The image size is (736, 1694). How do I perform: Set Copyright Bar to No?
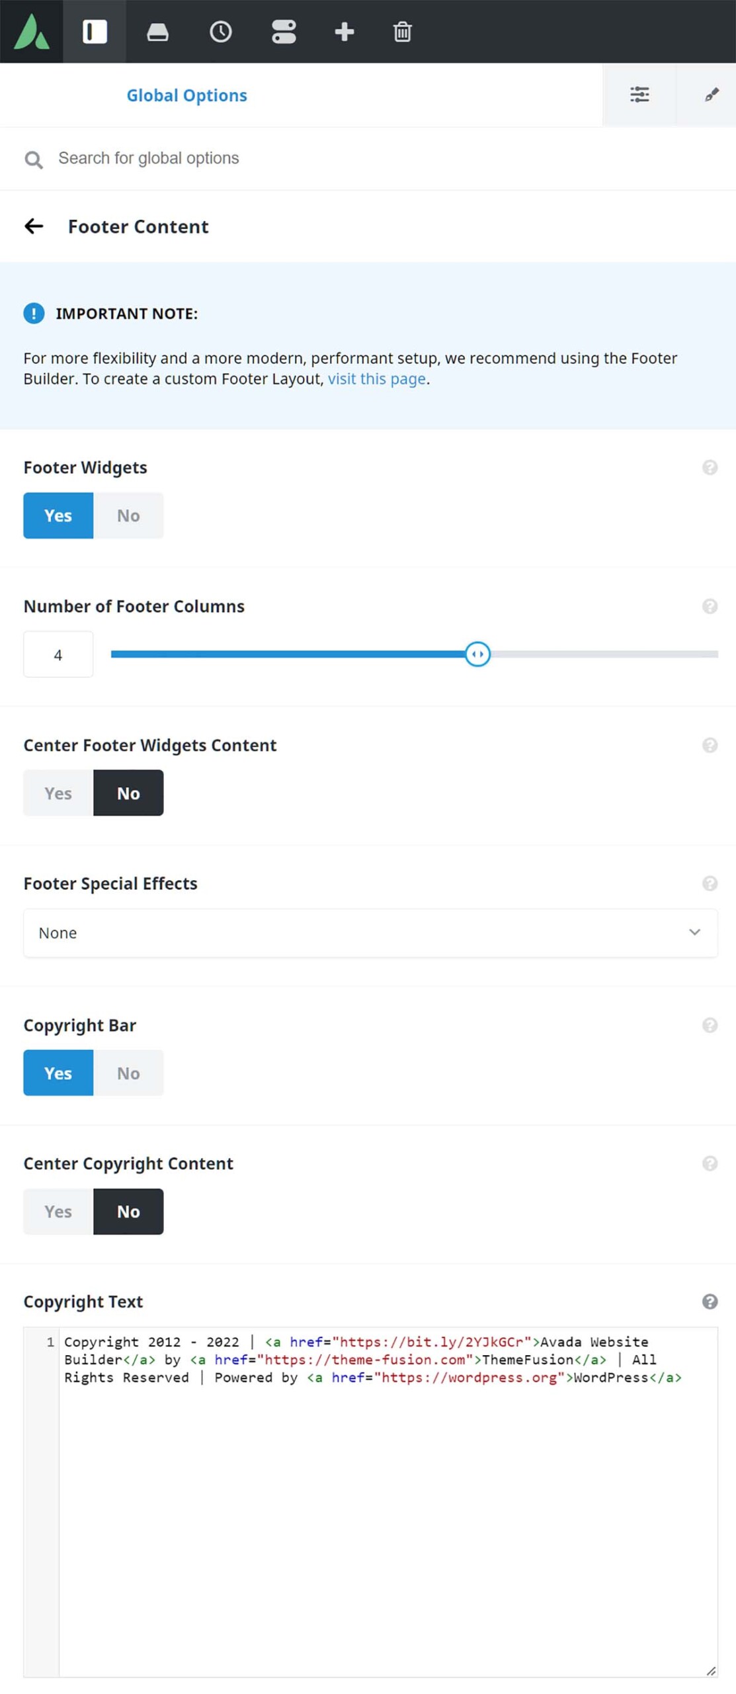128,1072
